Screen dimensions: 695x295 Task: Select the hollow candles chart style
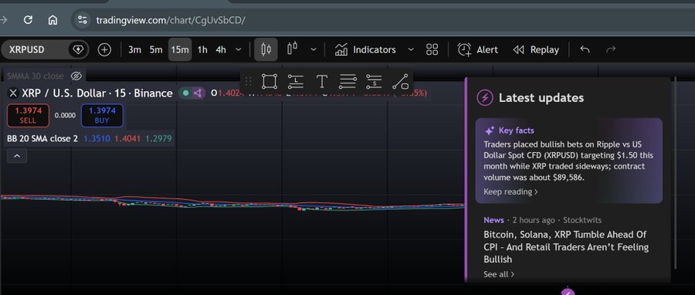(292, 49)
